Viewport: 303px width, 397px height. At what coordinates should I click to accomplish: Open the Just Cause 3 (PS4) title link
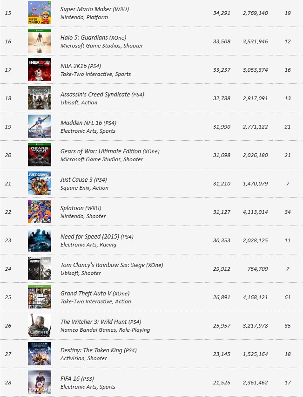tap(83, 180)
